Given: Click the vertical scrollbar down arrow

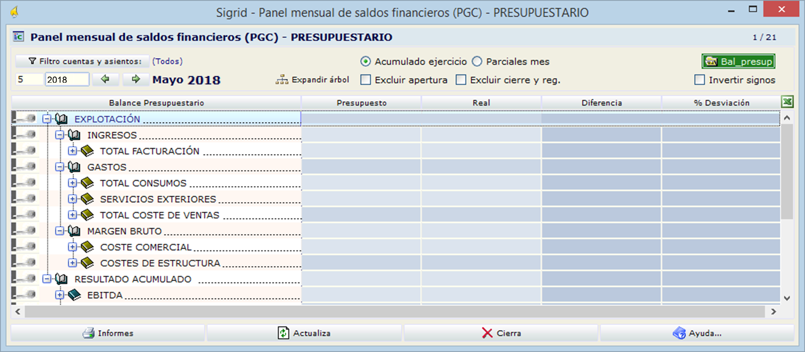Looking at the screenshot, I should click(x=787, y=298).
